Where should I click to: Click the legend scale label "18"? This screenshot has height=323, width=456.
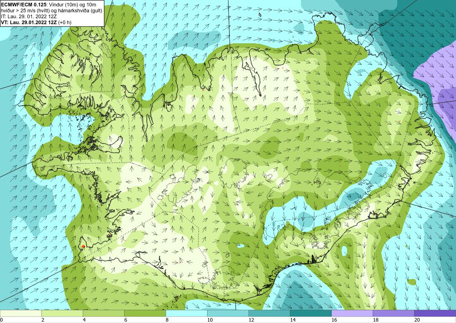click(375, 320)
